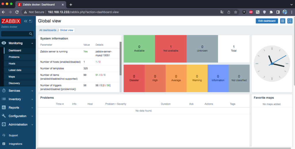Viewport: 295px width, 149px height.
Task: Collapse the sidebar with double-arrow icon
Action: [x=26, y=21]
